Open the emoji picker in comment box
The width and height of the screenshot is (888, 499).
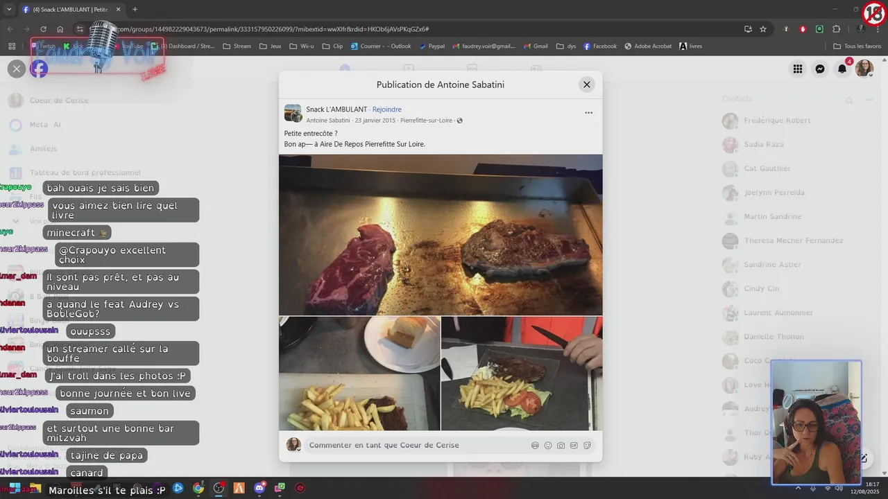(548, 446)
